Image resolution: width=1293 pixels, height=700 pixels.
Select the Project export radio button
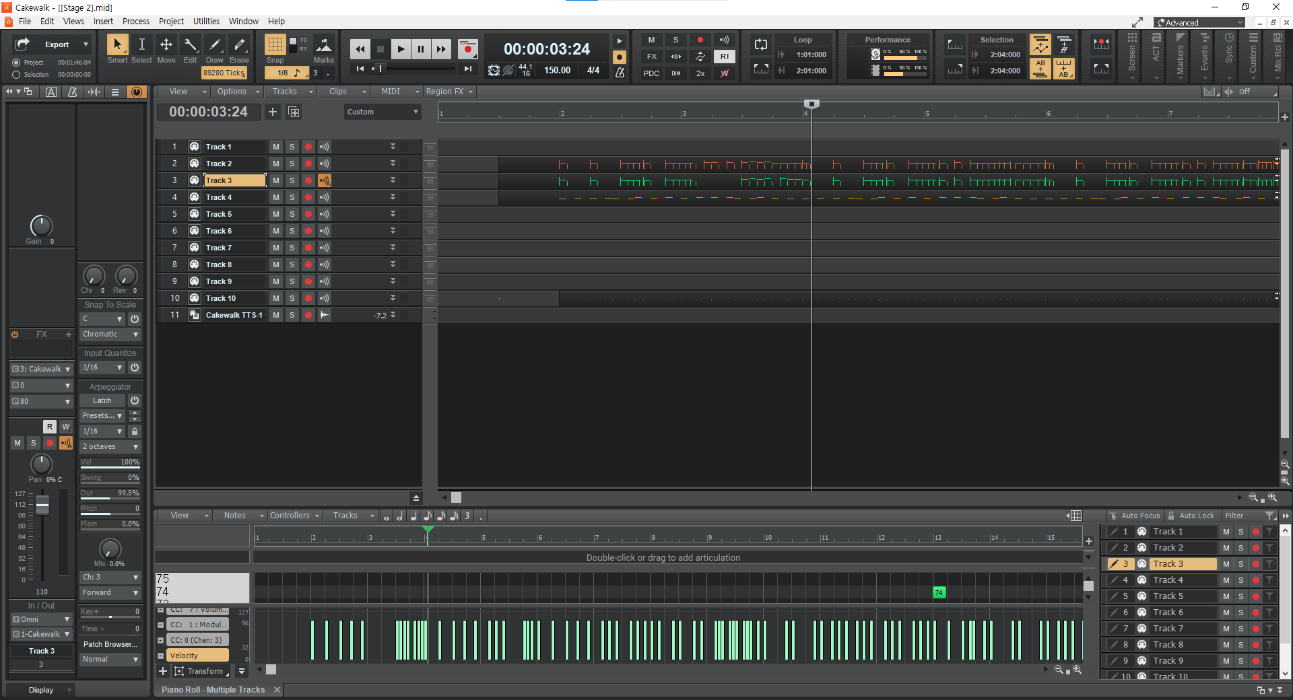pos(16,63)
